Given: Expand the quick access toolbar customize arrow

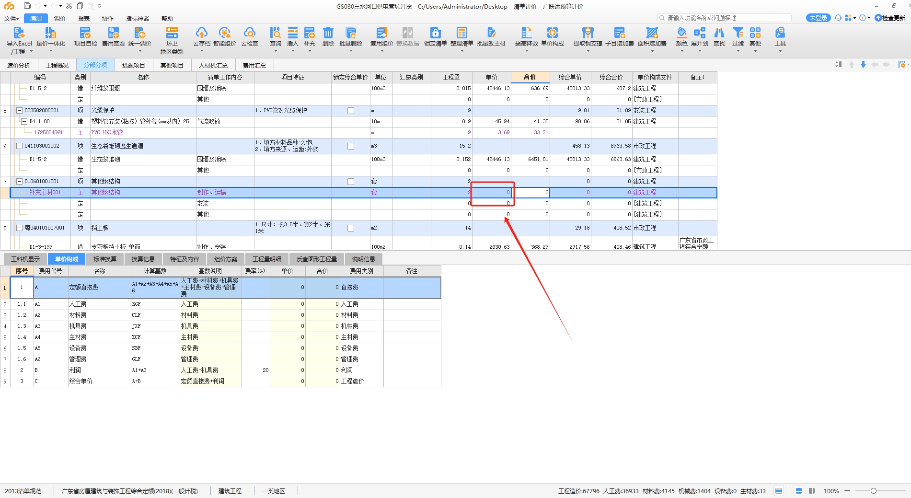Looking at the screenshot, I should [100, 6].
